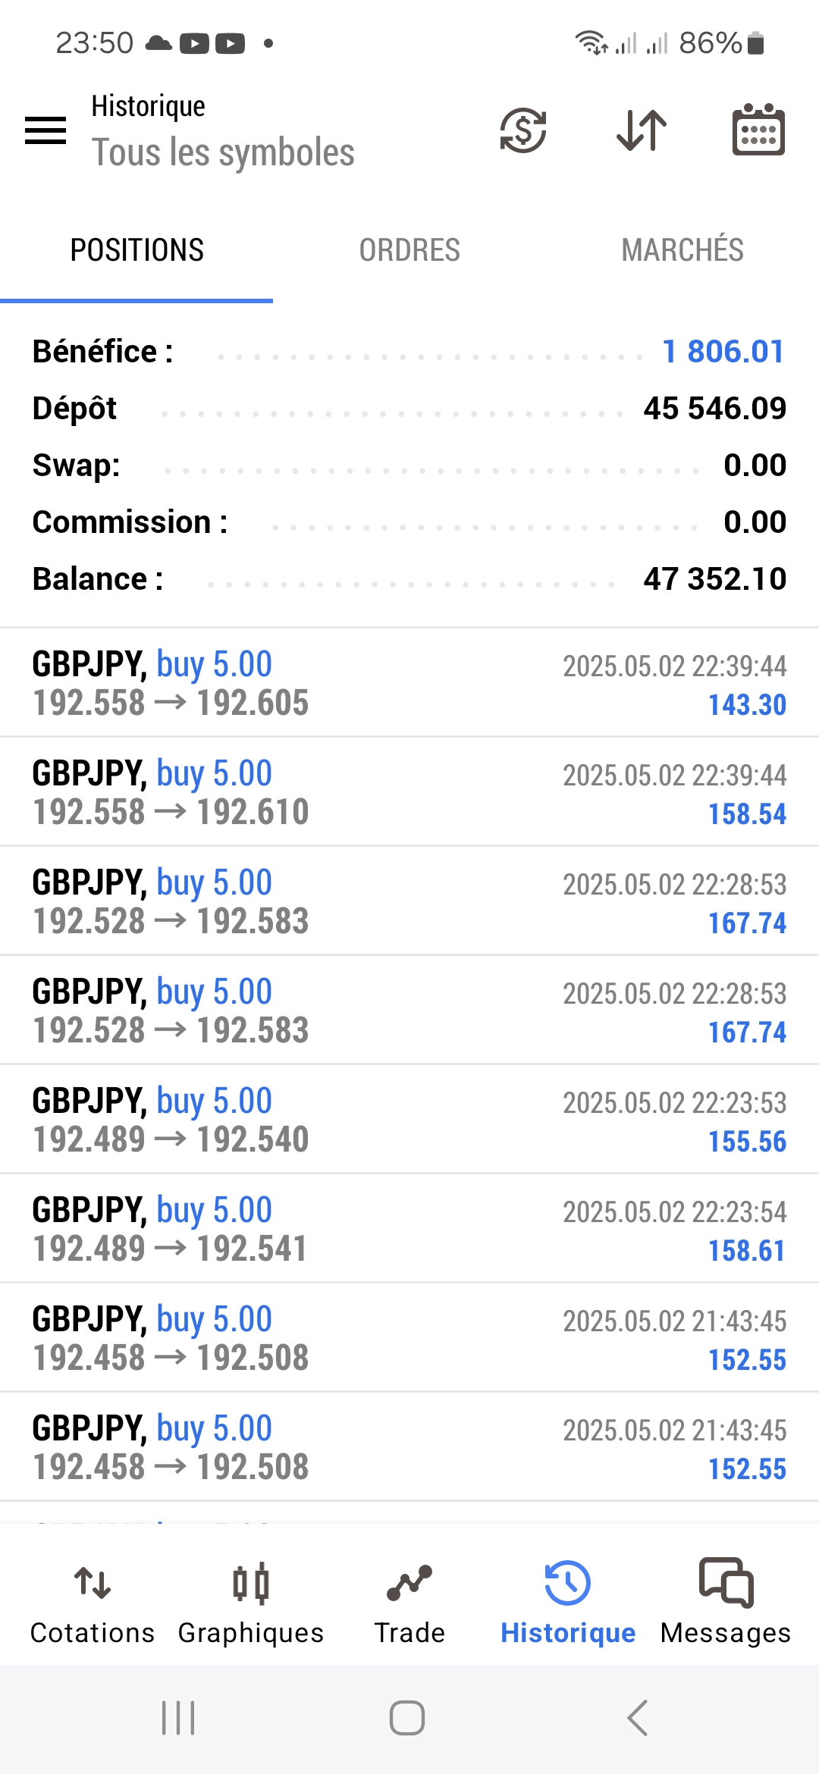Tap the currency symbol filter icon
Image resolution: width=819 pixels, height=1774 pixels.
523,130
